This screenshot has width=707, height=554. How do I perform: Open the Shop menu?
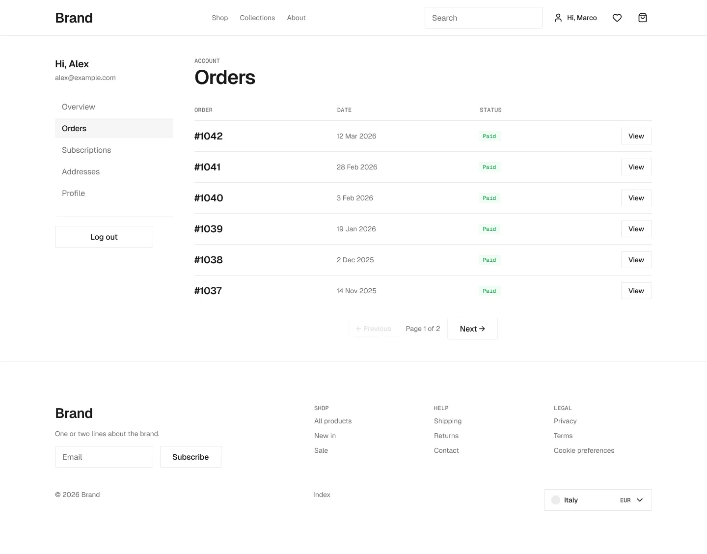point(220,18)
